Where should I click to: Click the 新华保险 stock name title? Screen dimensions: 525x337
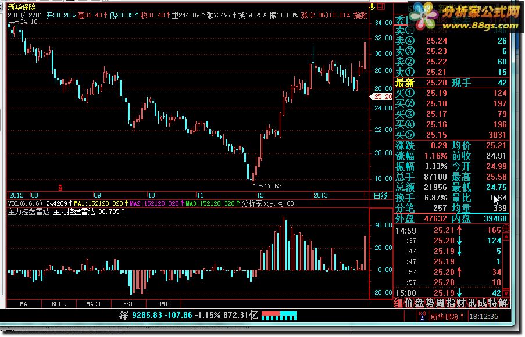pyautogui.click(x=22, y=7)
